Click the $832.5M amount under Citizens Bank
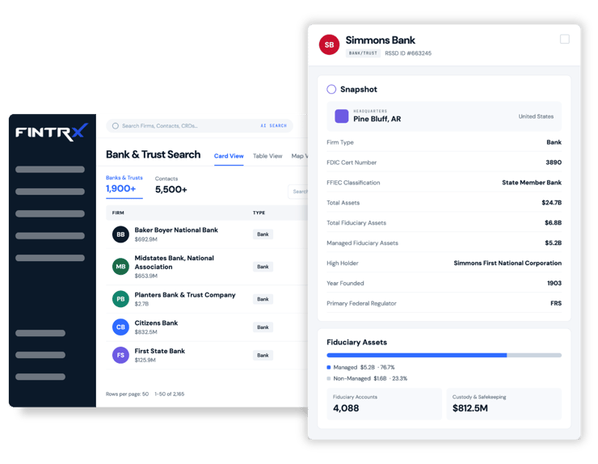598x464 pixels. point(145,332)
